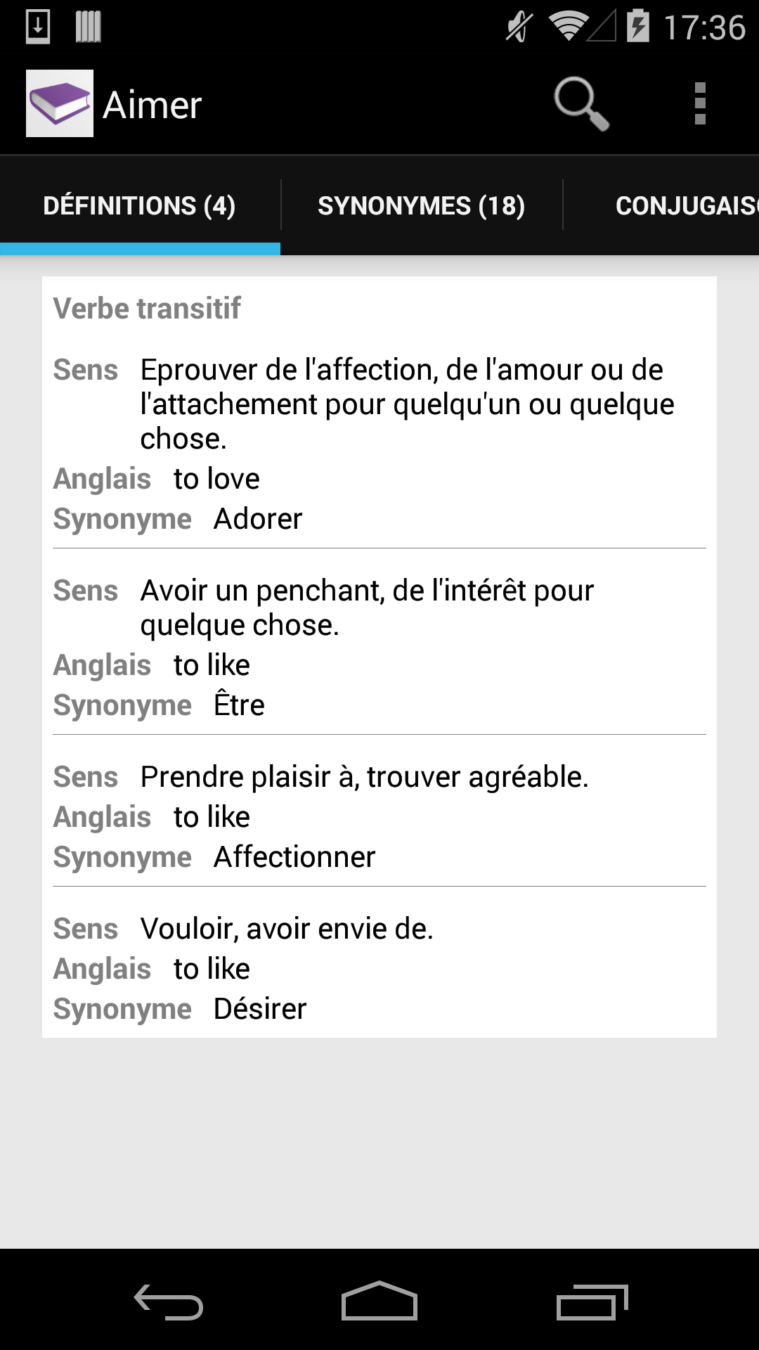The height and width of the screenshot is (1350, 759).
Task: Tap the purple dictionary app icon
Action: (x=60, y=103)
